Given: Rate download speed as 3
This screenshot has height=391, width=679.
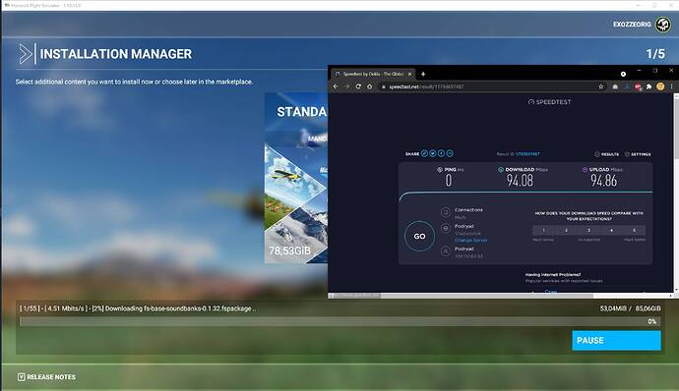Looking at the screenshot, I should 588,230.
